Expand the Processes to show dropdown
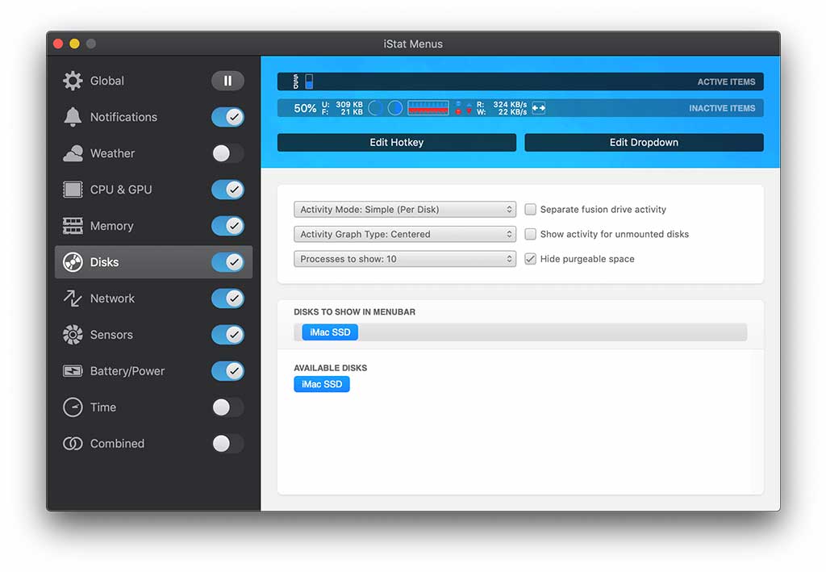 tap(405, 259)
